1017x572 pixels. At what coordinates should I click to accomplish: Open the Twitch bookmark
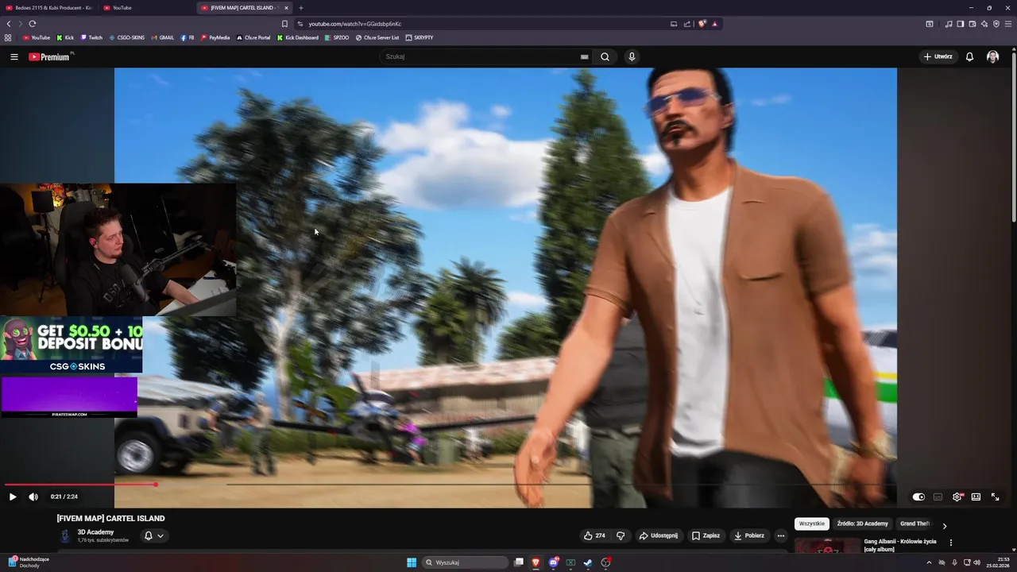(91, 37)
